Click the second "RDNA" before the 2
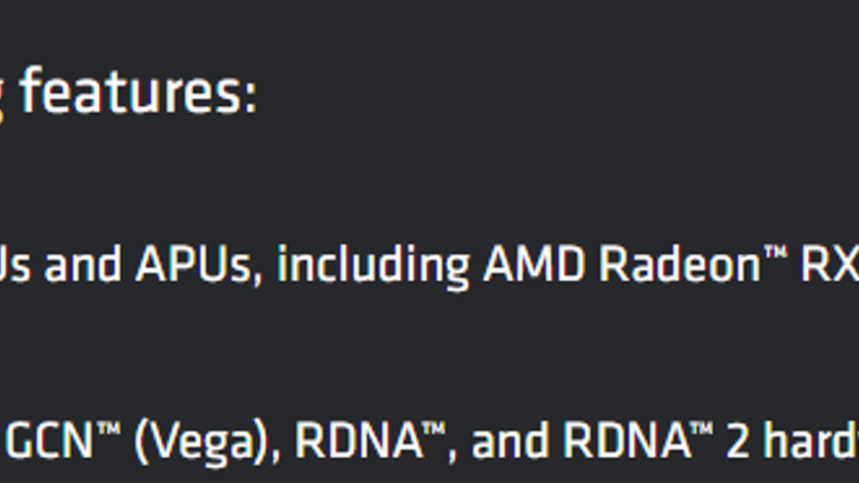 626,441
